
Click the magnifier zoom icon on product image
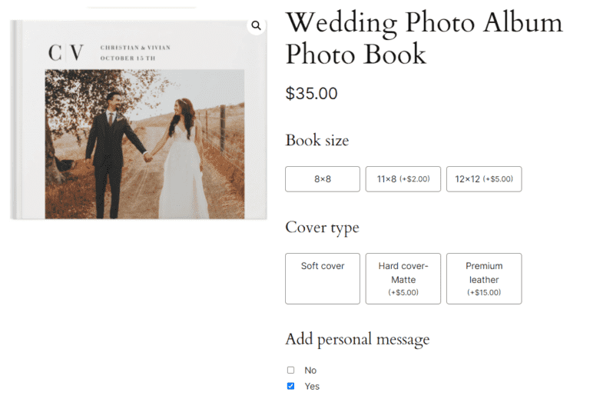click(256, 26)
